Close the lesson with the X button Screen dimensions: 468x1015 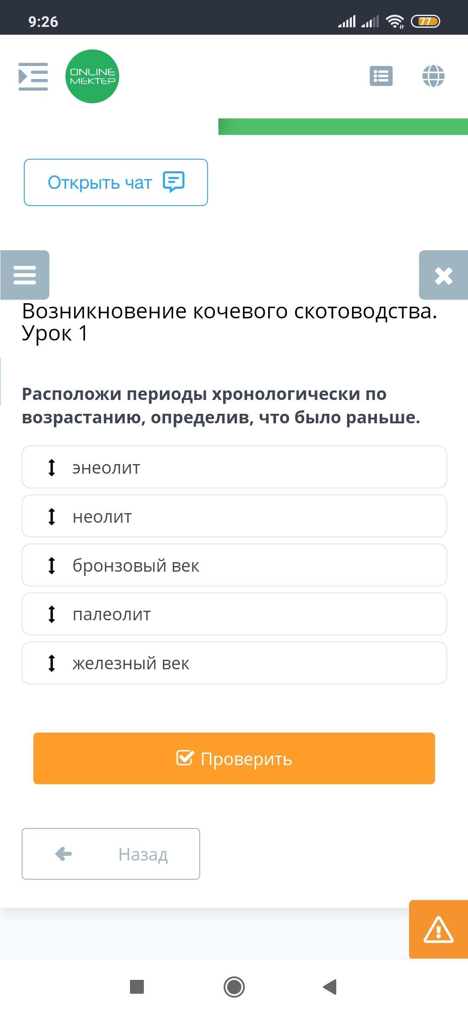pyautogui.click(x=443, y=275)
